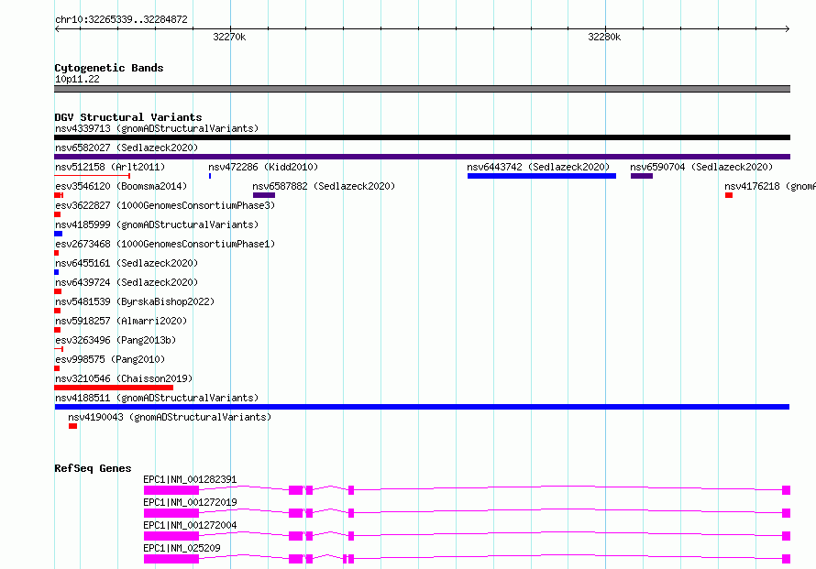This screenshot has width=816, height=569.
Task: Open label nsv4176218 at right edge
Action: (x=770, y=186)
